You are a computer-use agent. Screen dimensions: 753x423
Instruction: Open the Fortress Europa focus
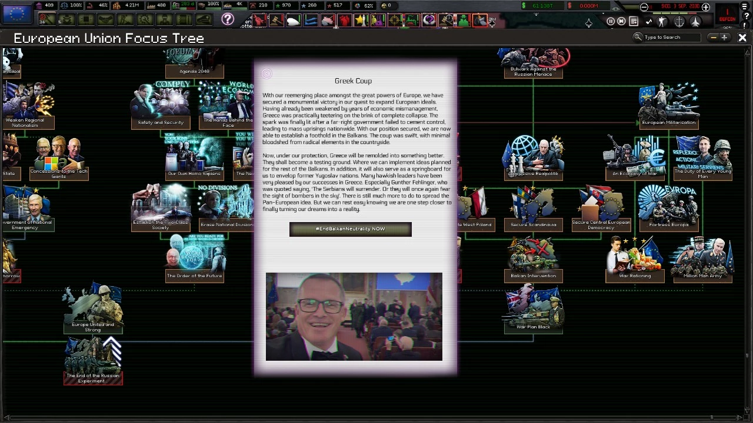(669, 207)
